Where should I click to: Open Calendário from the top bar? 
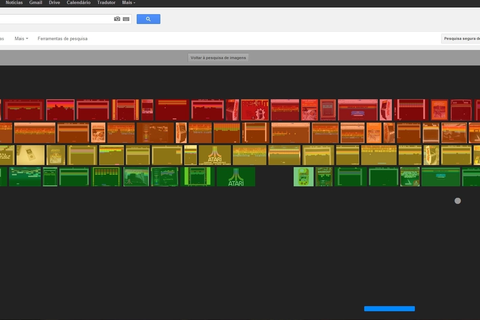click(79, 3)
